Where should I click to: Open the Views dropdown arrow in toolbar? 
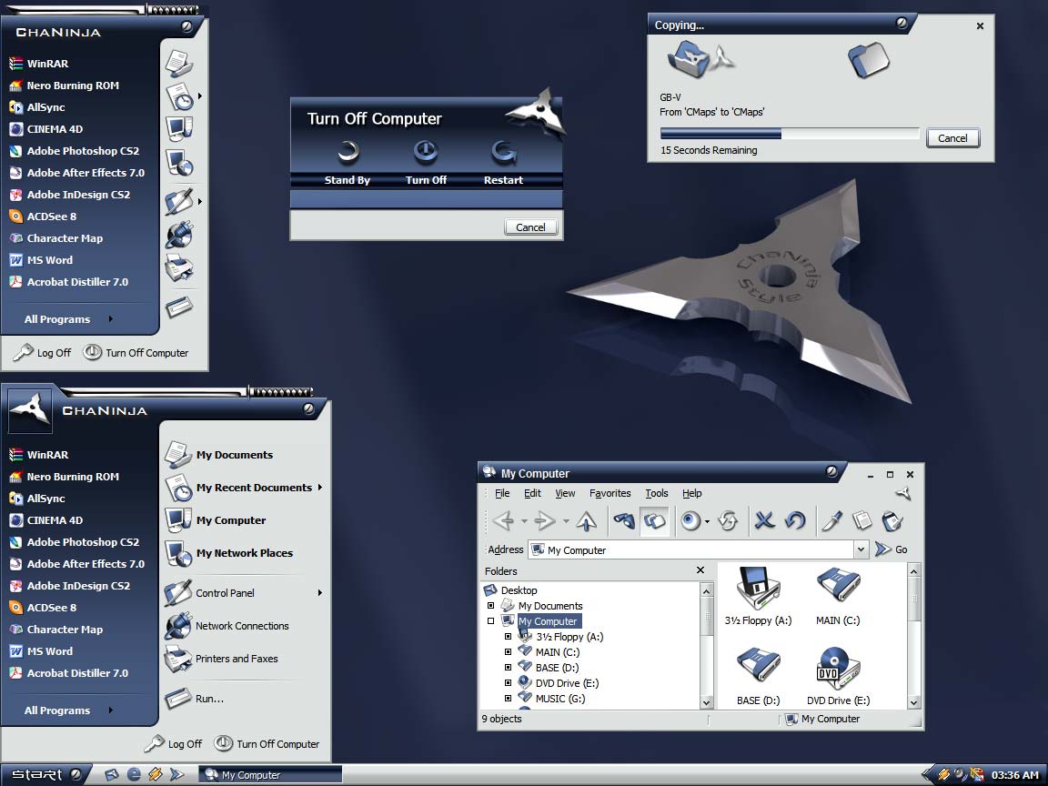[x=707, y=521]
